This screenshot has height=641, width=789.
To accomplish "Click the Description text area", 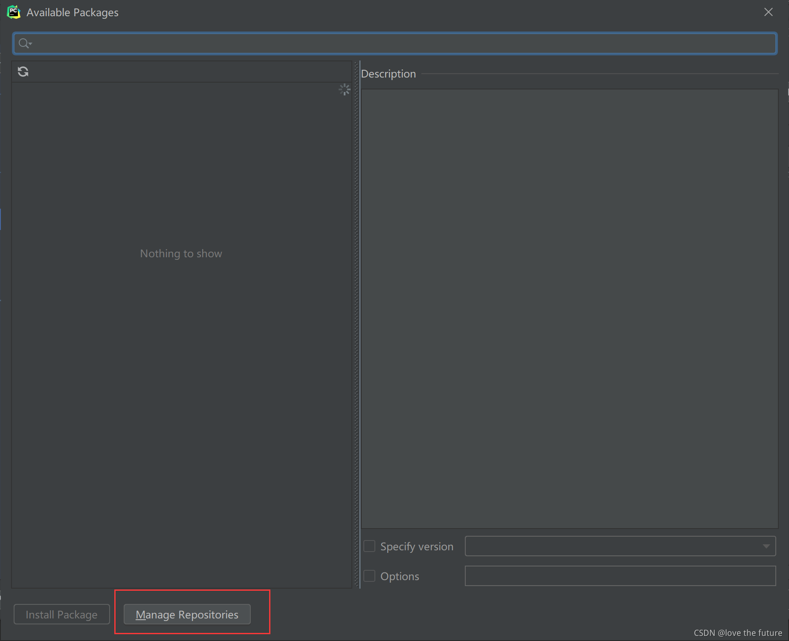I will click(570, 309).
